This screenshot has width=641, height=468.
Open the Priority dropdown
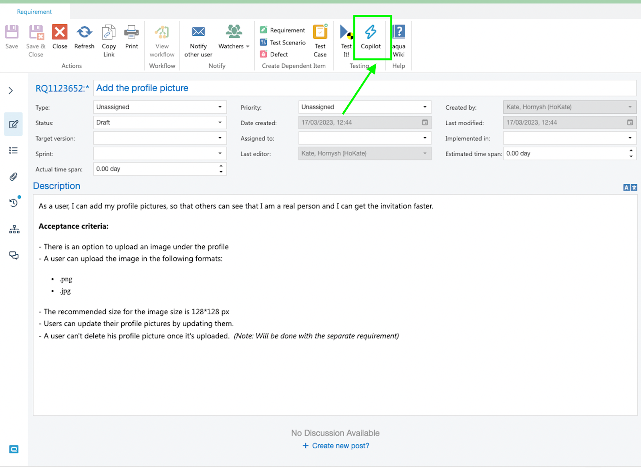364,107
